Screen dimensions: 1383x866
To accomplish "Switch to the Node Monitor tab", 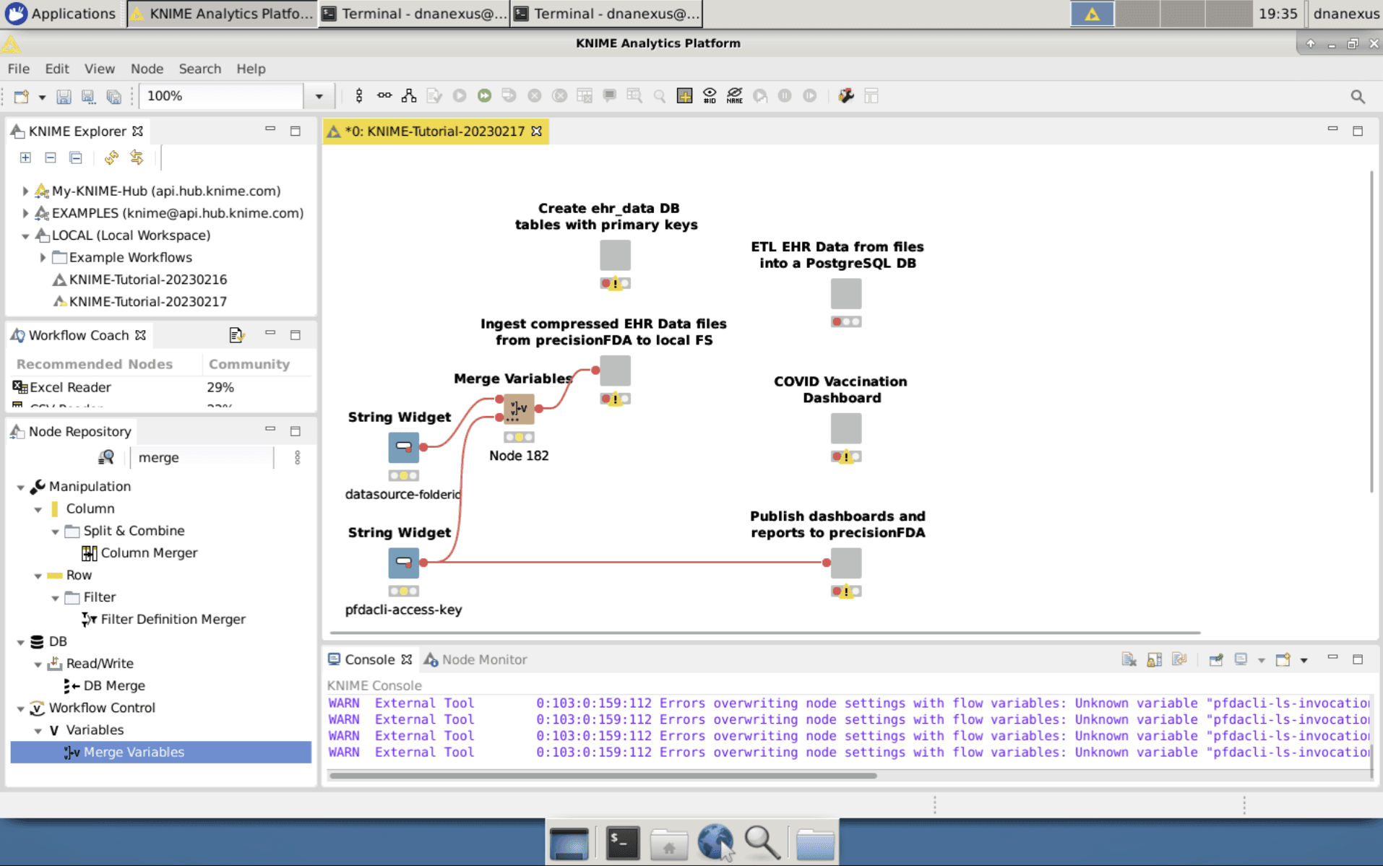I will pos(483,659).
